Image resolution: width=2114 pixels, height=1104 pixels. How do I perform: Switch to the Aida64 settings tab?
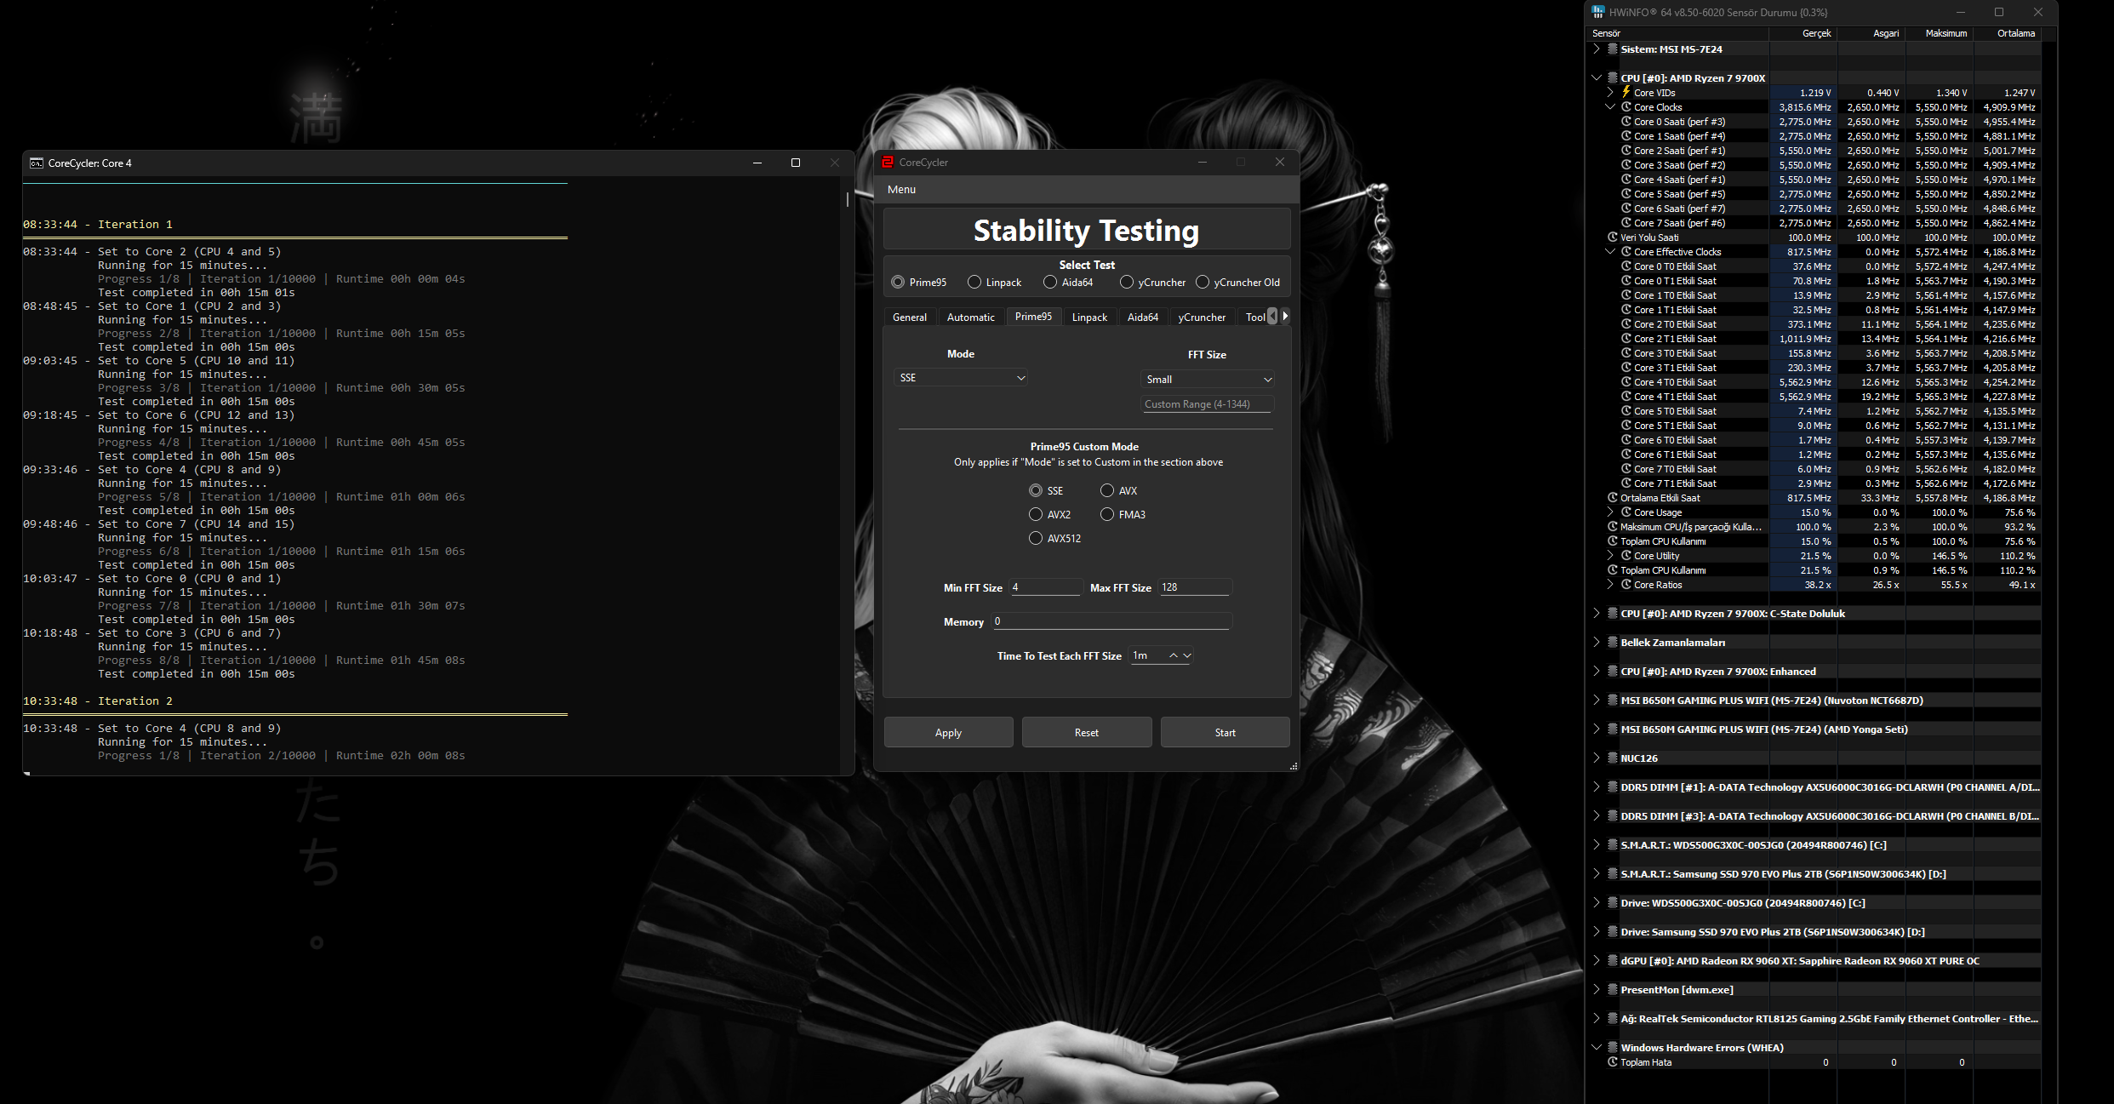1143,317
